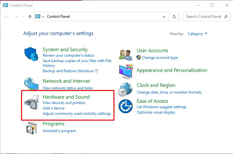The image size is (233, 154).
Task: Click Add a device link
Action: 54,108
